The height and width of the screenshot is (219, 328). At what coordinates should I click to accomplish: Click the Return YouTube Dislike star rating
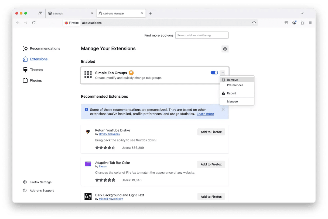(x=105, y=148)
